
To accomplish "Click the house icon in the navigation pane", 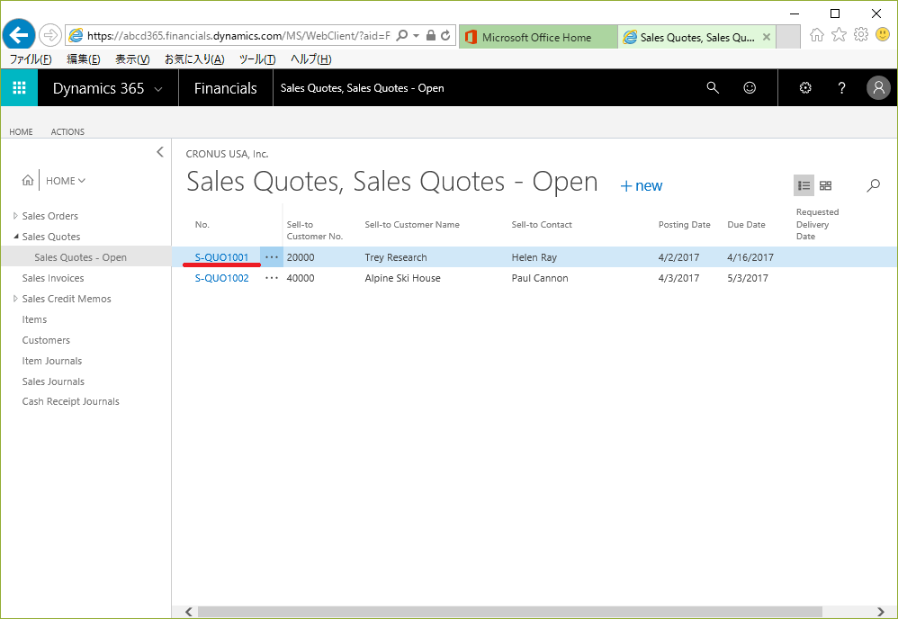I will click(28, 180).
